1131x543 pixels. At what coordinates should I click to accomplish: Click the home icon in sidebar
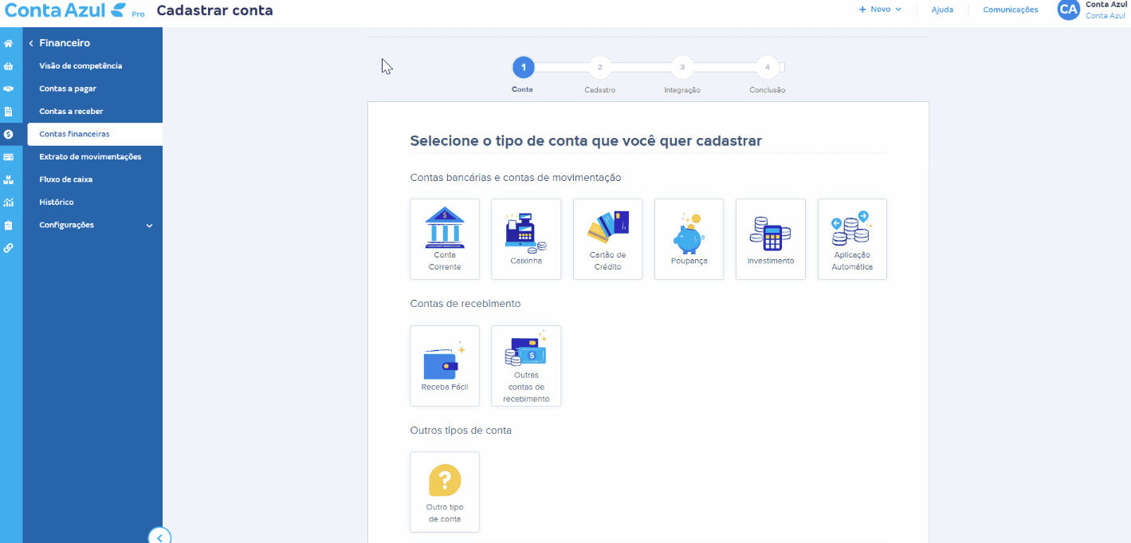[x=9, y=44]
